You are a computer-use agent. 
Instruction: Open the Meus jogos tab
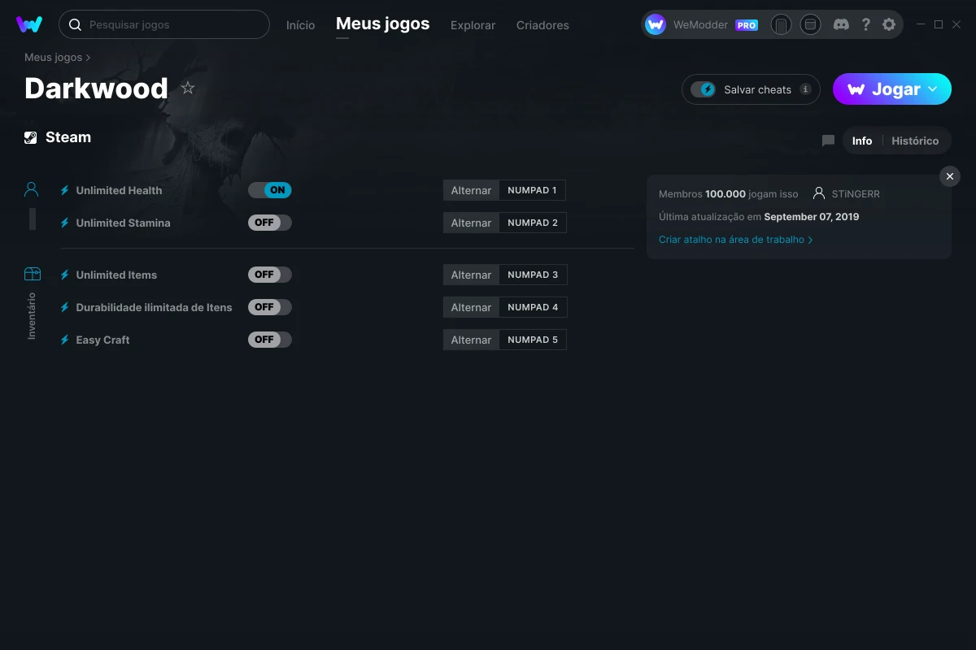pyautogui.click(x=383, y=24)
